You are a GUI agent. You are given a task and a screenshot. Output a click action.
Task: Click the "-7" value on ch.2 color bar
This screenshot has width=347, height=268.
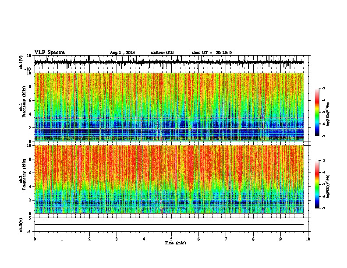click(323, 208)
